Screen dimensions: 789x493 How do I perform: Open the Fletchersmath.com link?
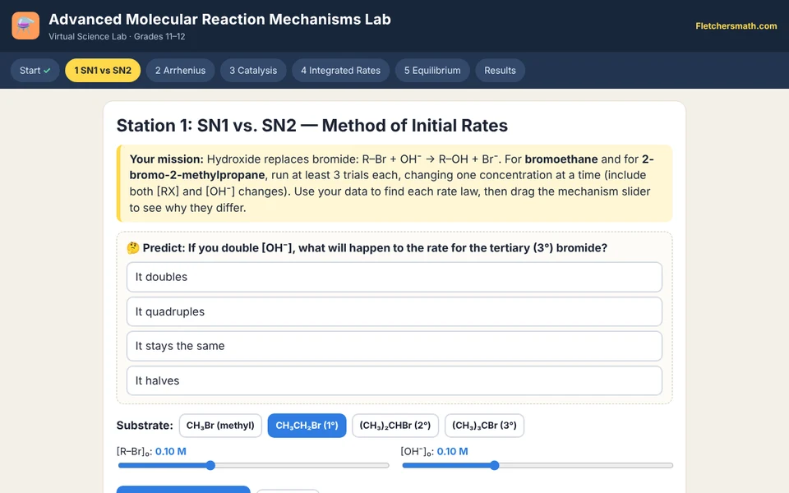pyautogui.click(x=736, y=25)
